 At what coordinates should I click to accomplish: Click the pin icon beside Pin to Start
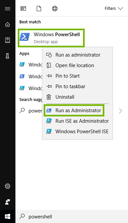tap(49, 76)
